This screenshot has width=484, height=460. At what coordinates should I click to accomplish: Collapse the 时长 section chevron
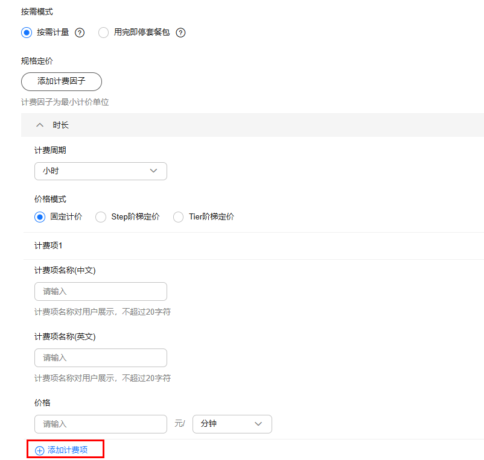(40, 125)
